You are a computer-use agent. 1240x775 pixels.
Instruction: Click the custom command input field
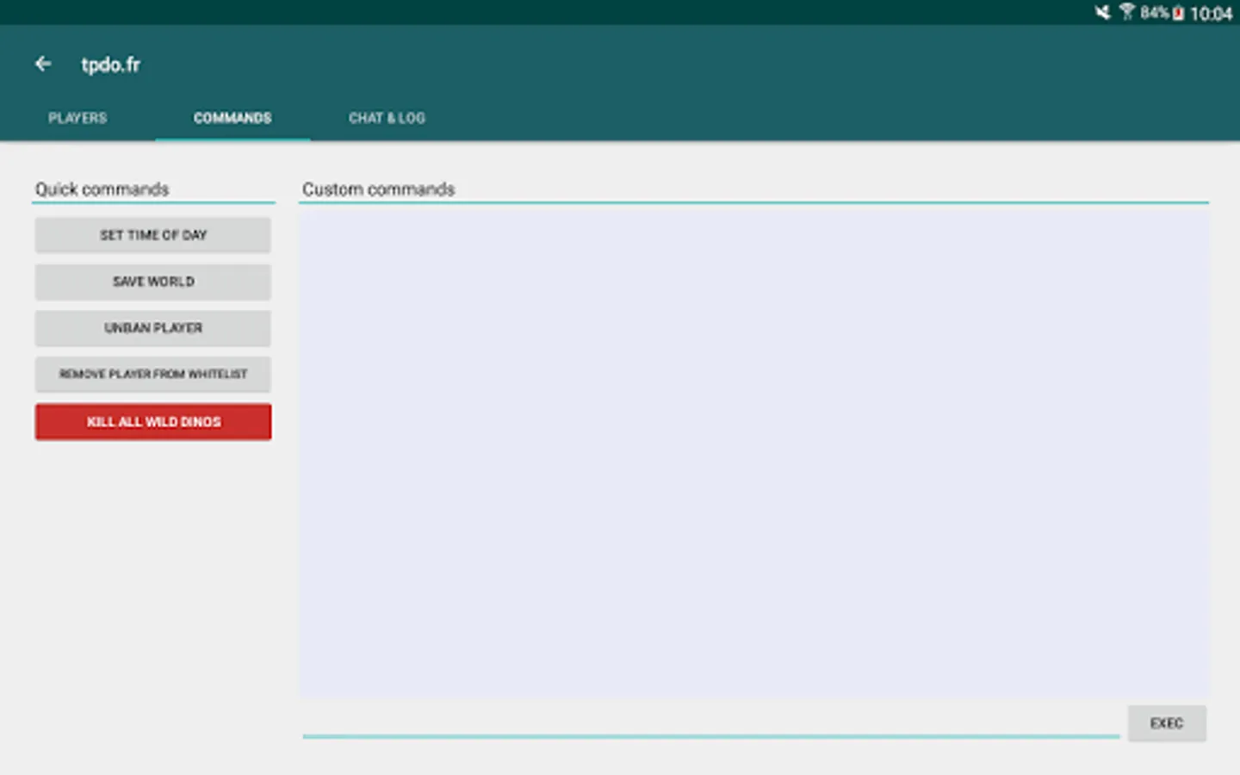tap(706, 728)
